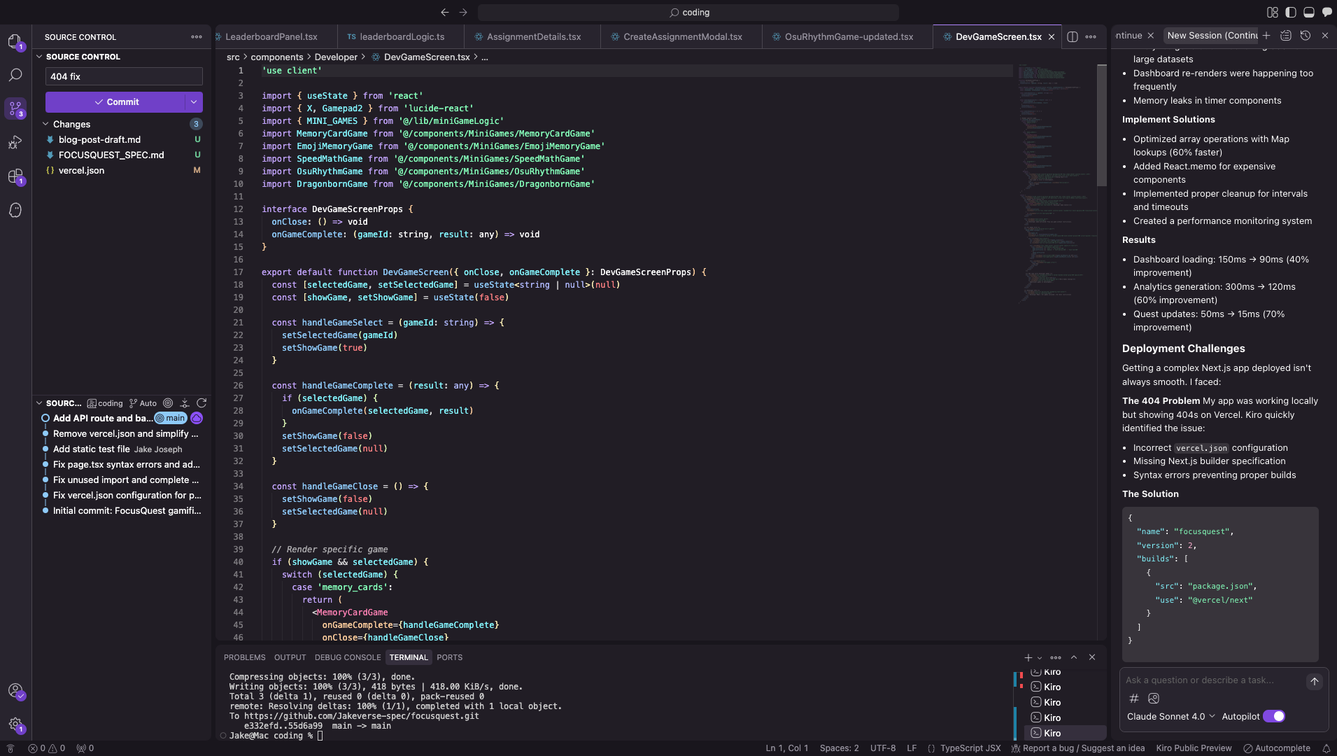Click the Developer breadcrumb segment

[x=336, y=57]
